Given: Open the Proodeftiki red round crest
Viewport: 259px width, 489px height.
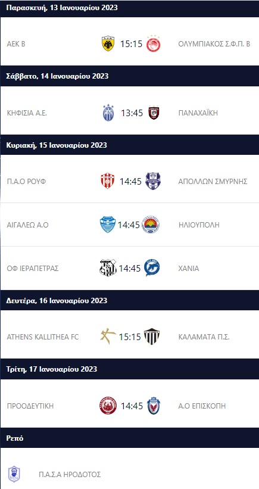Looking at the screenshot, I should [108, 406].
